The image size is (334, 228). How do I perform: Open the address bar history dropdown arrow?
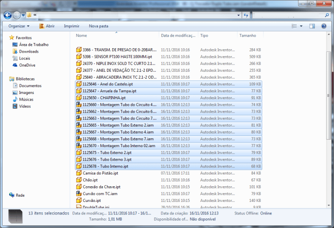pos(239,15)
